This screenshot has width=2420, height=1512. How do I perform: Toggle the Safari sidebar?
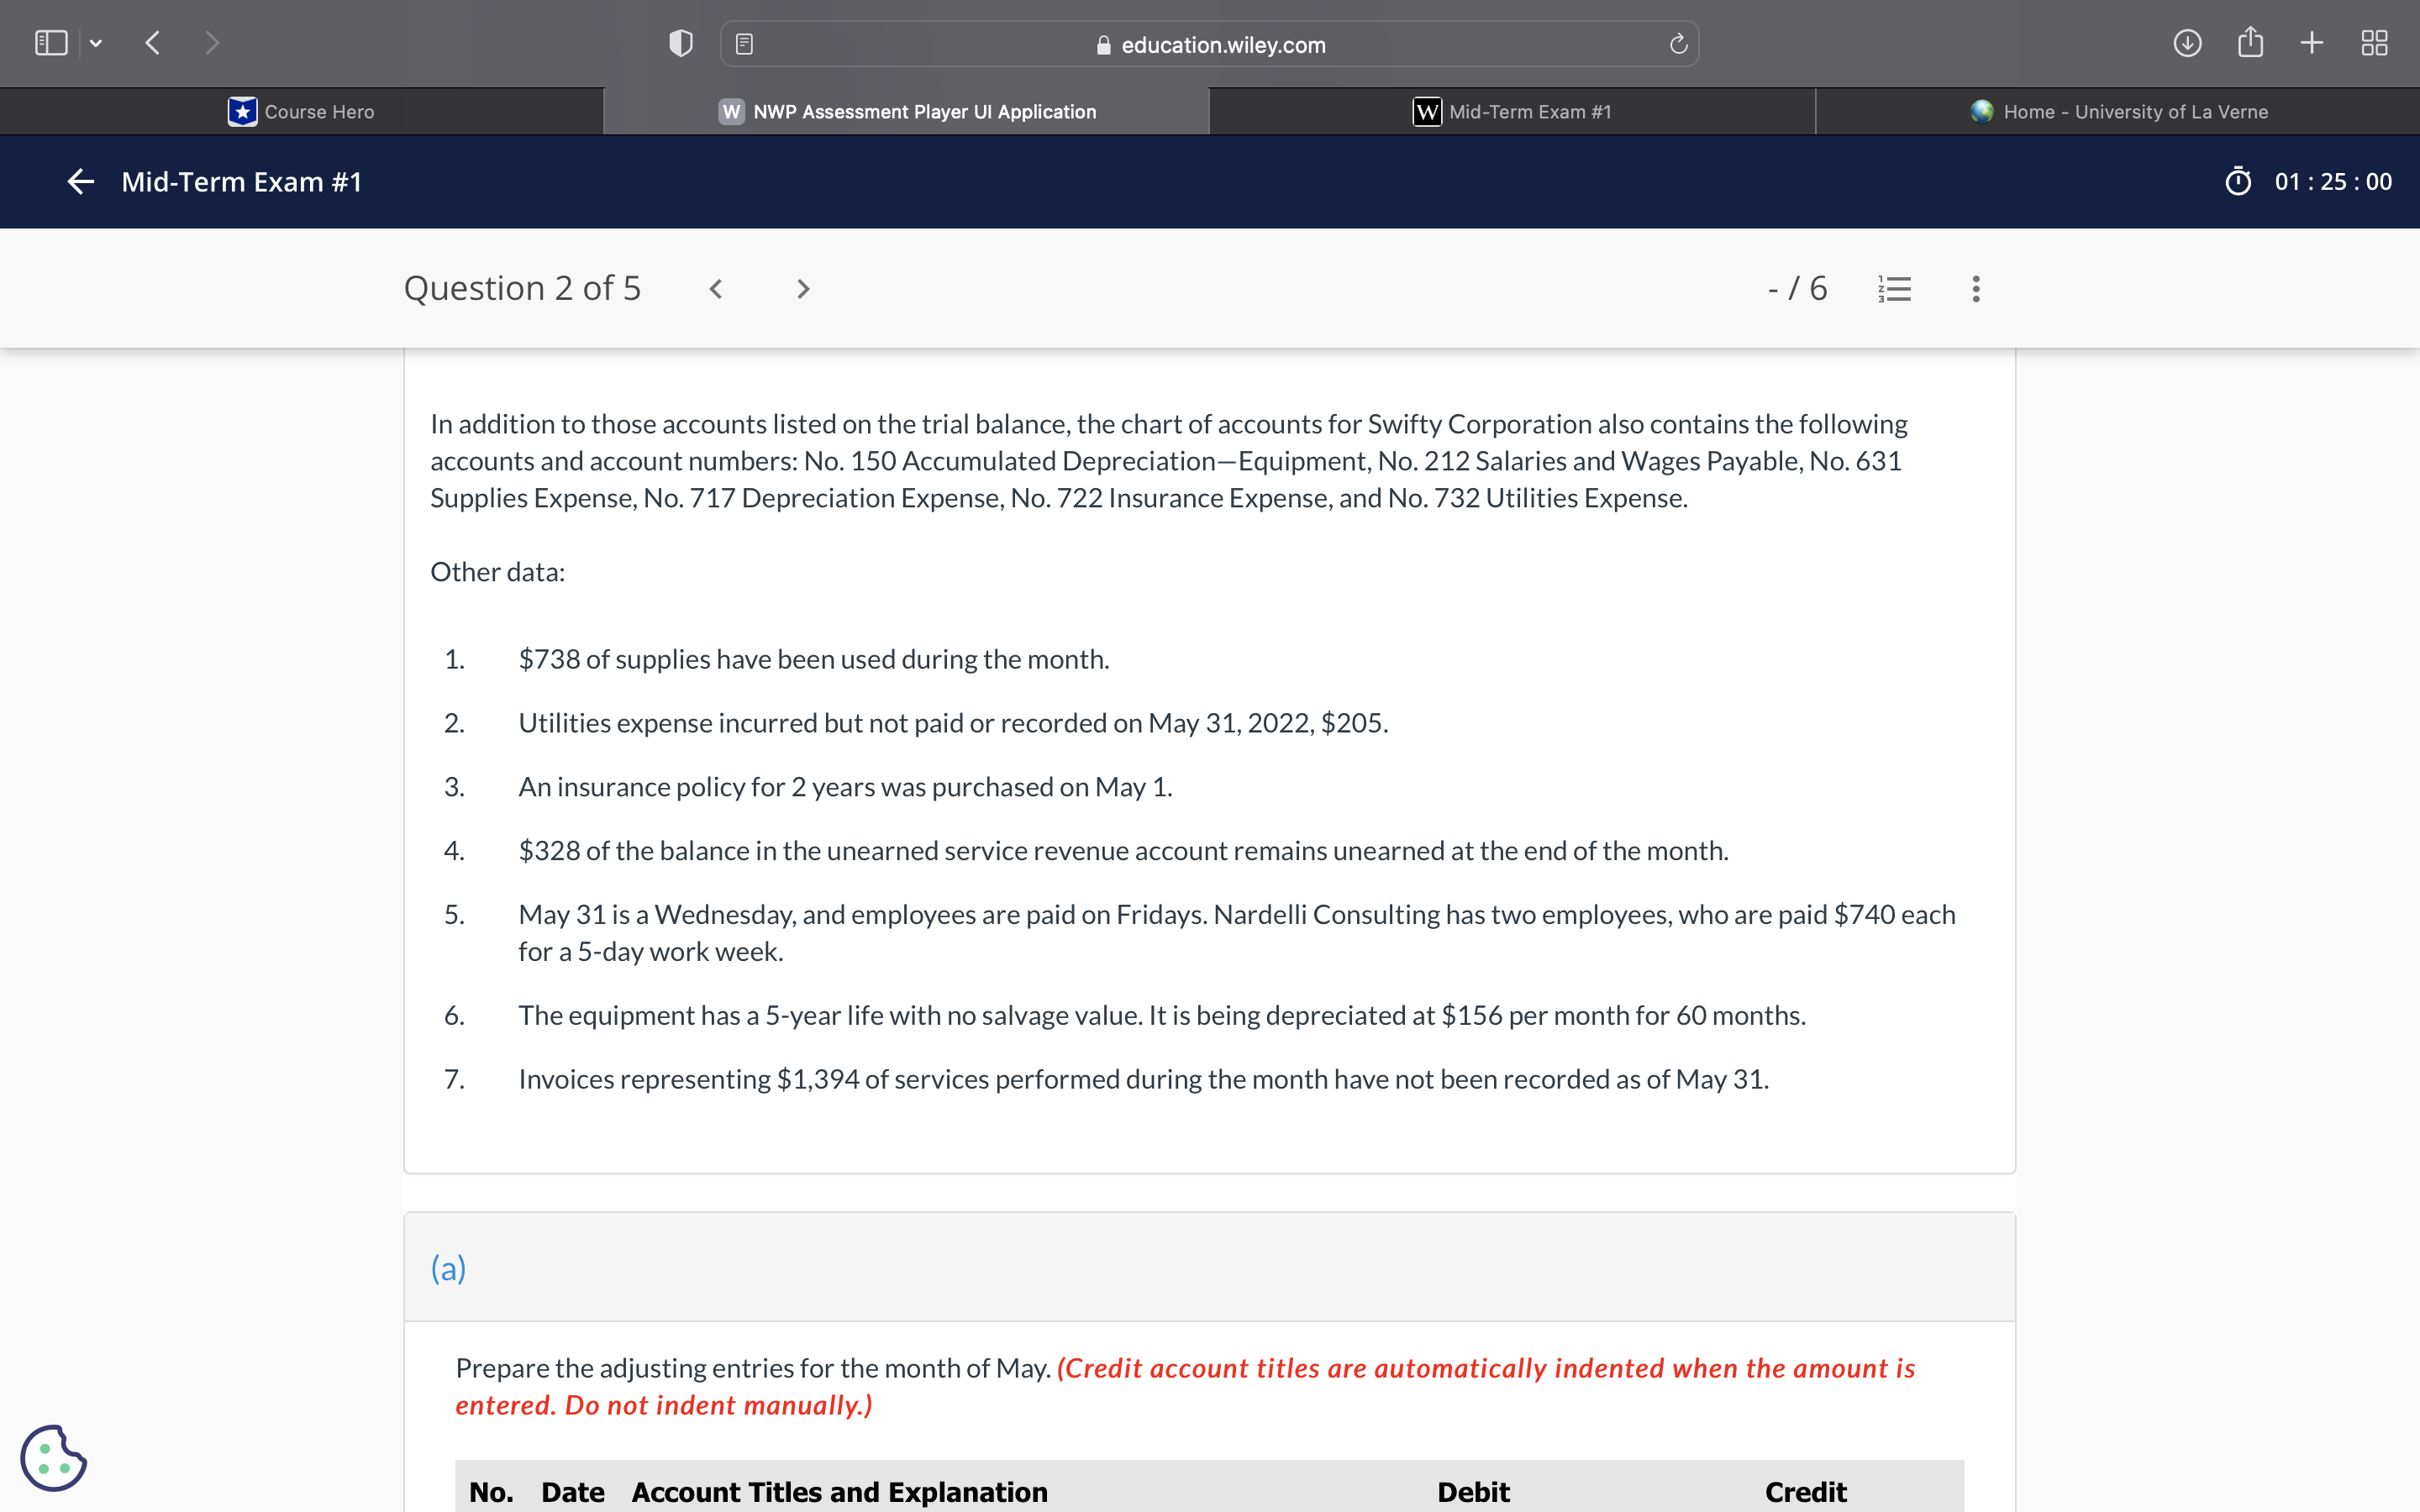click(51, 42)
